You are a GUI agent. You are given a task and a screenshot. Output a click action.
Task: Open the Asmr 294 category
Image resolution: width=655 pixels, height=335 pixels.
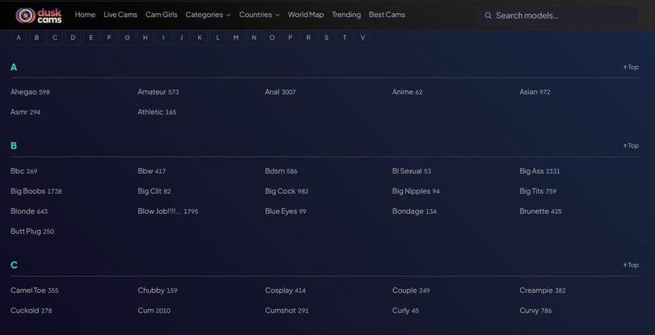[26, 112]
